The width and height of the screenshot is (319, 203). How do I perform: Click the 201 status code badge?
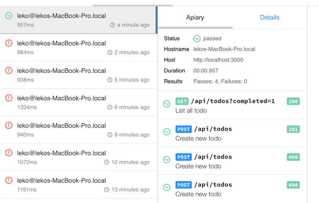pos(293,129)
